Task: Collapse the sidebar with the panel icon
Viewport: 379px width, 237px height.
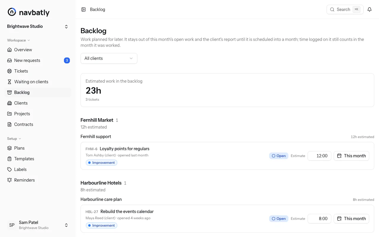Action: coord(83,9)
